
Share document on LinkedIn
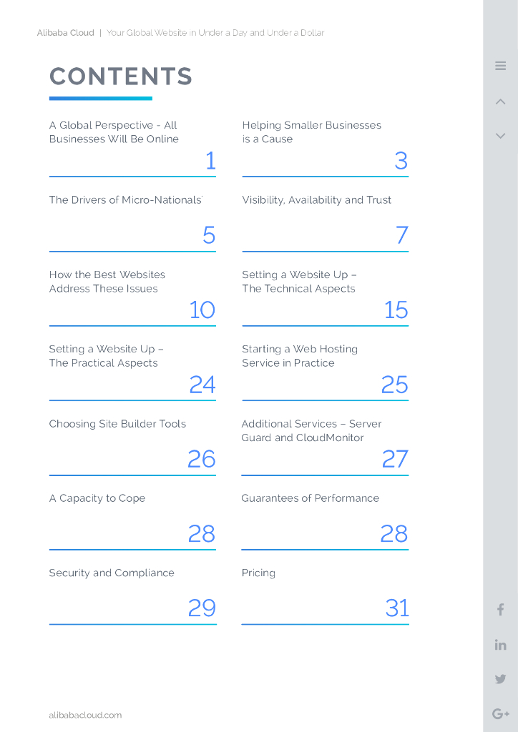click(500, 645)
